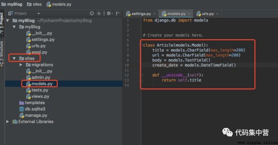
Task: Collapse the sites folder
Action: [14, 58]
